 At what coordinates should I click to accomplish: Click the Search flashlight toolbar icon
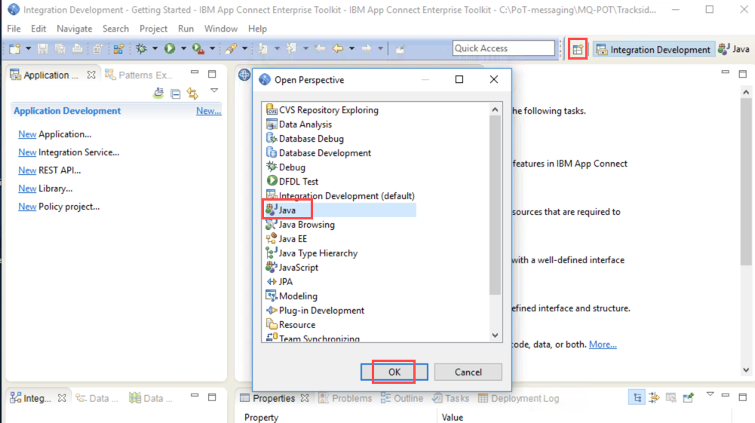[231, 48]
